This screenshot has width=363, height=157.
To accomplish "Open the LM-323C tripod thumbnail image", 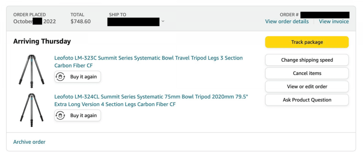I will (x=31, y=71).
